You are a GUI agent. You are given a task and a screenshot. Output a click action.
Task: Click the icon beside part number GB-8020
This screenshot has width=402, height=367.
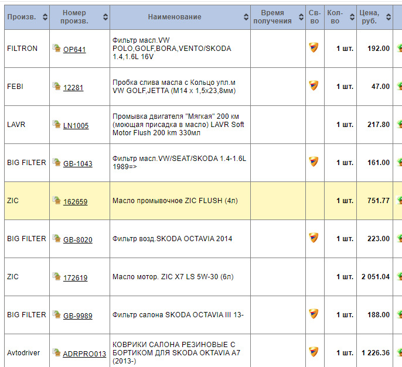click(56, 238)
